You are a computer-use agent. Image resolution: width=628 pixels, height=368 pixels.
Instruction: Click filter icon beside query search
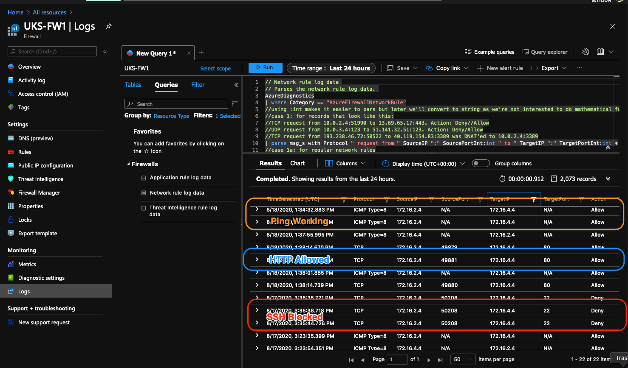[x=235, y=103]
